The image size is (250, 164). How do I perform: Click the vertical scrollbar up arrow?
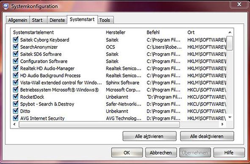(x=230, y=32)
